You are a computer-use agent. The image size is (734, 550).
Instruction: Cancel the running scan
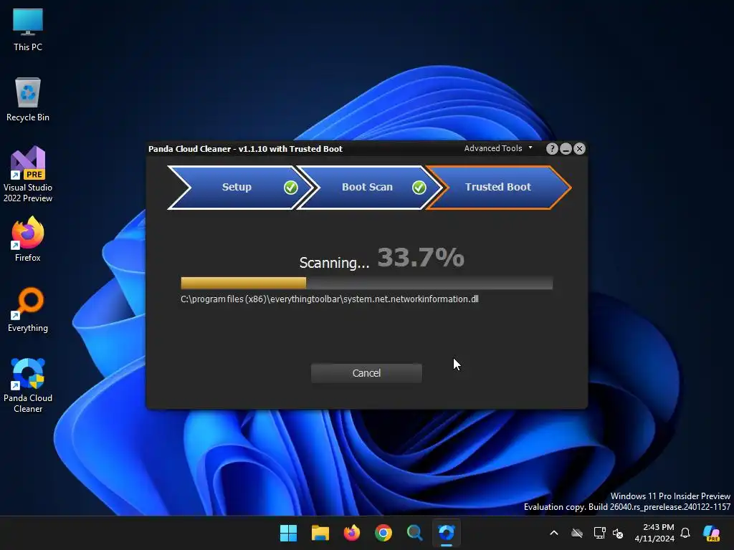point(366,373)
